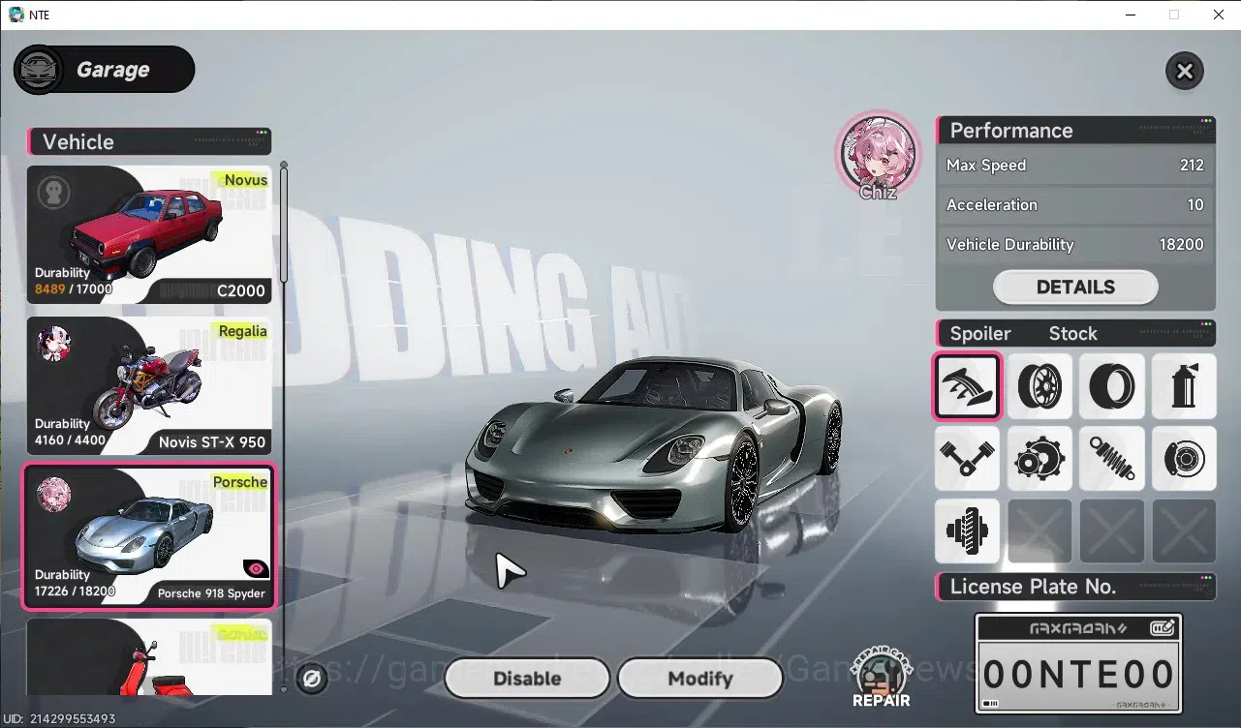Minimize the NTE window
The width and height of the screenshot is (1241, 728).
click(x=1129, y=15)
